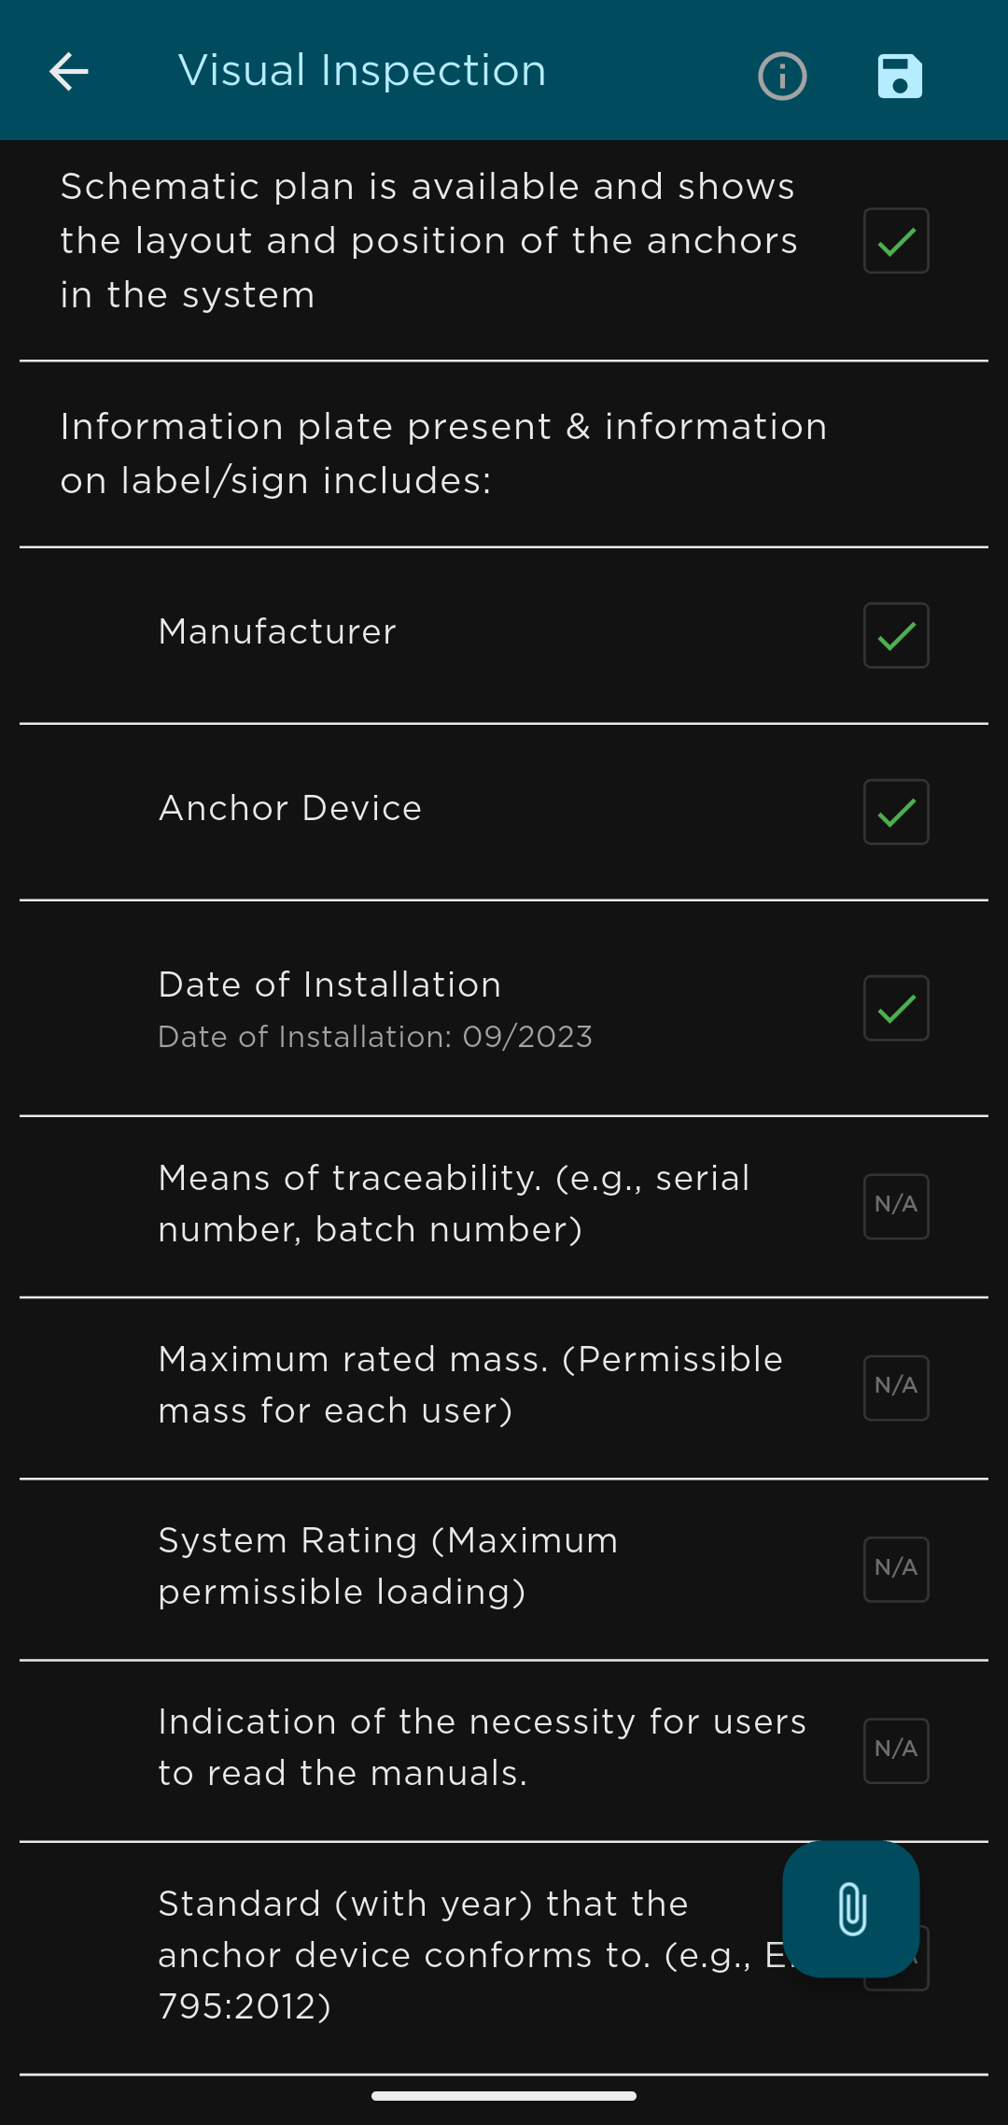This screenshot has height=2125, width=1008.
Task: Open the info icon in header
Action: click(x=782, y=76)
